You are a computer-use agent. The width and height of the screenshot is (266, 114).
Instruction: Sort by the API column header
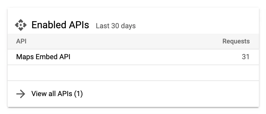(21, 41)
